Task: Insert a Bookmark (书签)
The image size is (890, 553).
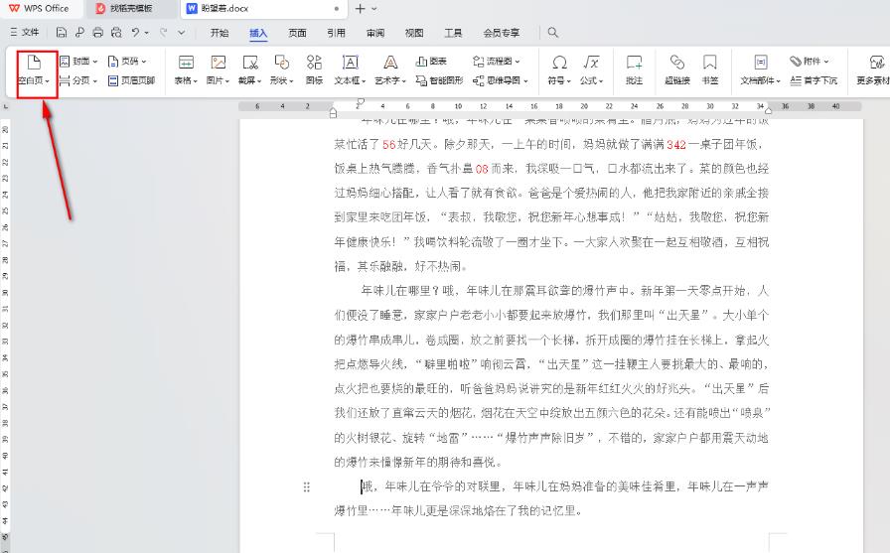Action: (710, 69)
